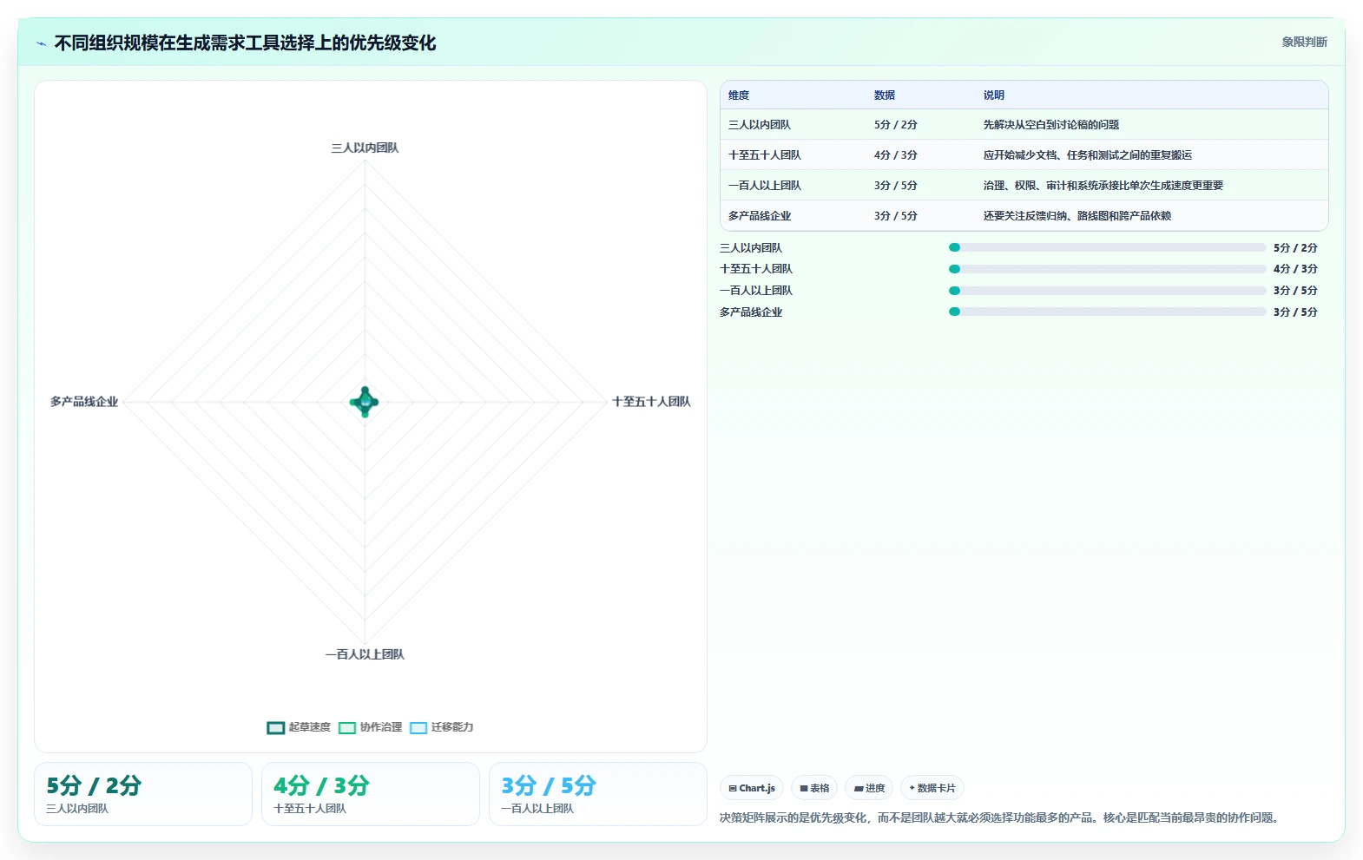Image resolution: width=1363 pixels, height=860 pixels.
Task: Click the radar data polygon at center
Action: 365,402
